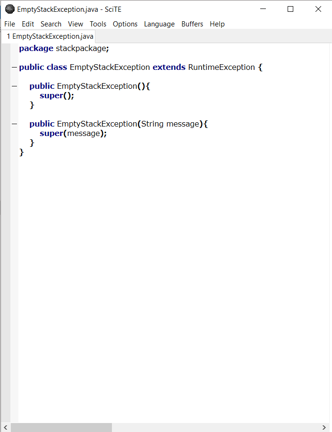The height and width of the screenshot is (432, 332).
Task: Click the SciTE application icon in title bar
Action: 9,9
